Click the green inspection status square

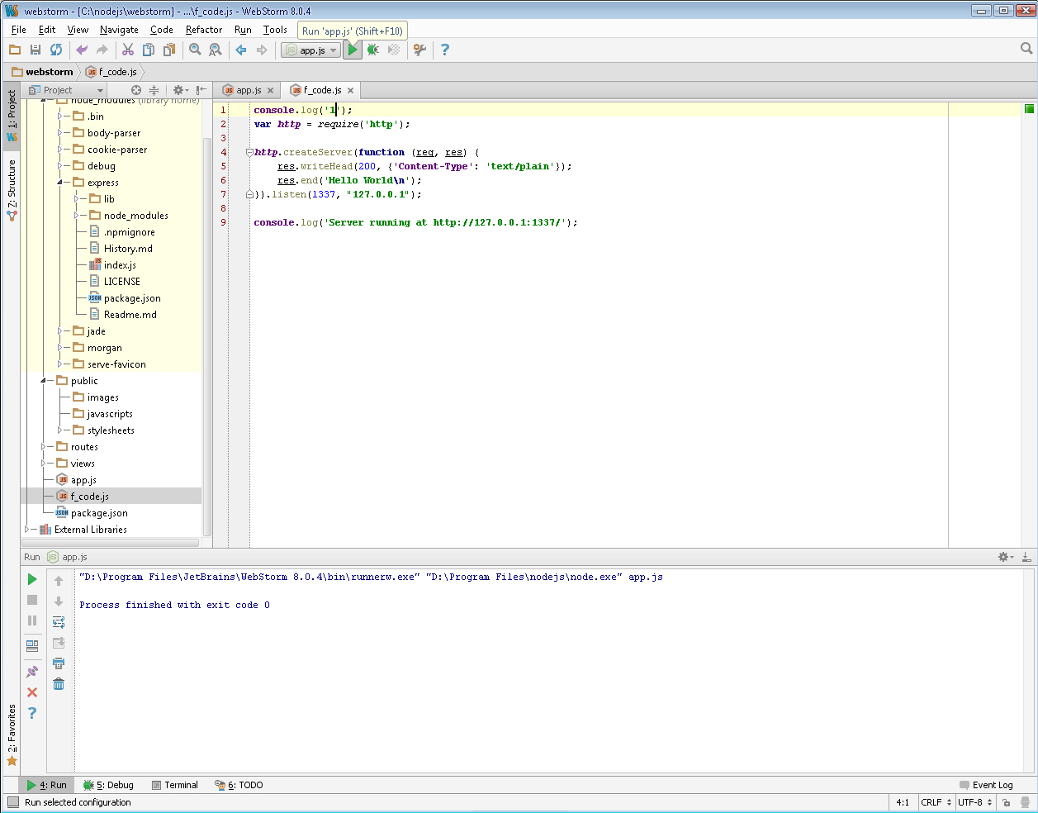pyautogui.click(x=1029, y=109)
